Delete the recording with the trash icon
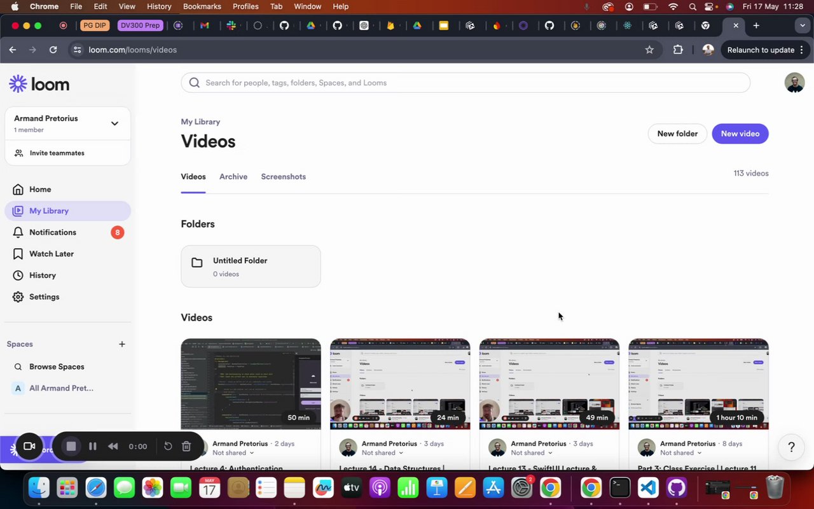 click(x=186, y=447)
